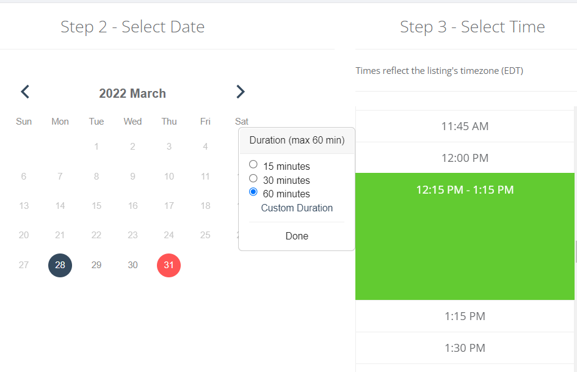Click greyed-out March 25 date
The image size is (577, 372).
205,235
